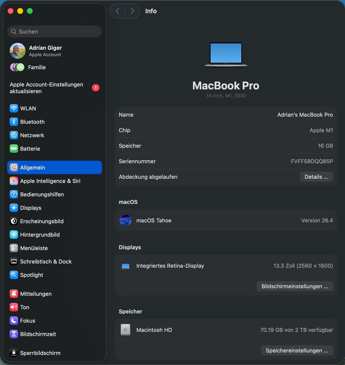Open Bildschirmeinstellungen … button
Image resolution: width=345 pixels, height=365 pixels.
(x=295, y=286)
